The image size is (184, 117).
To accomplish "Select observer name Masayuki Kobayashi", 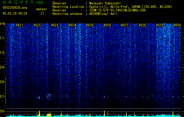I will (x=105, y=3).
